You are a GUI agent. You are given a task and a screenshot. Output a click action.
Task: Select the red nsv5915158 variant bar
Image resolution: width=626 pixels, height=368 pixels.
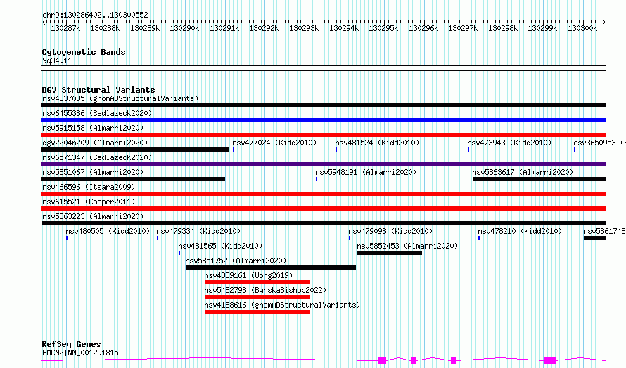click(324, 135)
